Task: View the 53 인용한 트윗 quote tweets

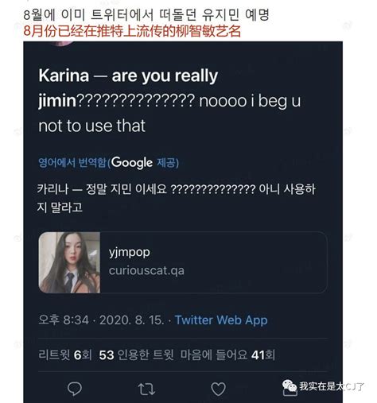Action: point(137,355)
